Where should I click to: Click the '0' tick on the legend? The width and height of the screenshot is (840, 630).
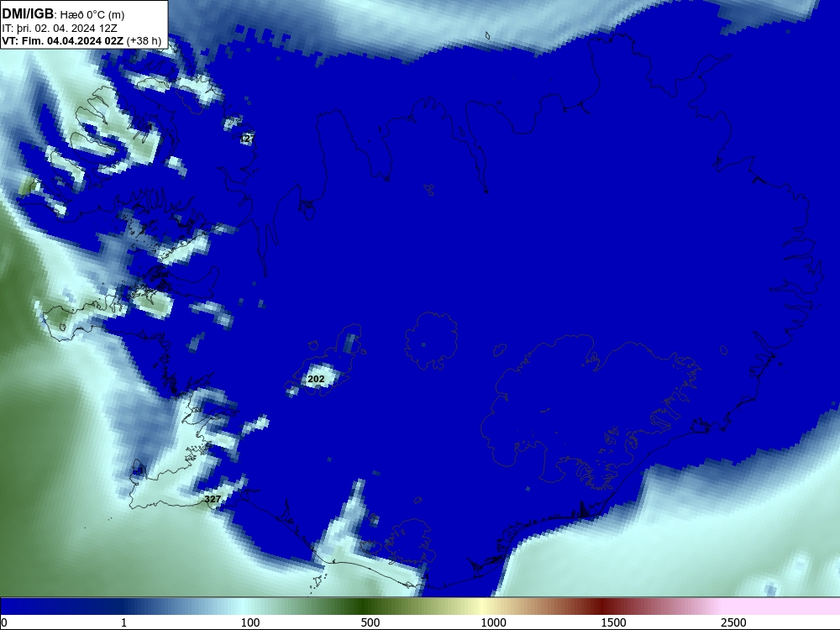coord(4,622)
